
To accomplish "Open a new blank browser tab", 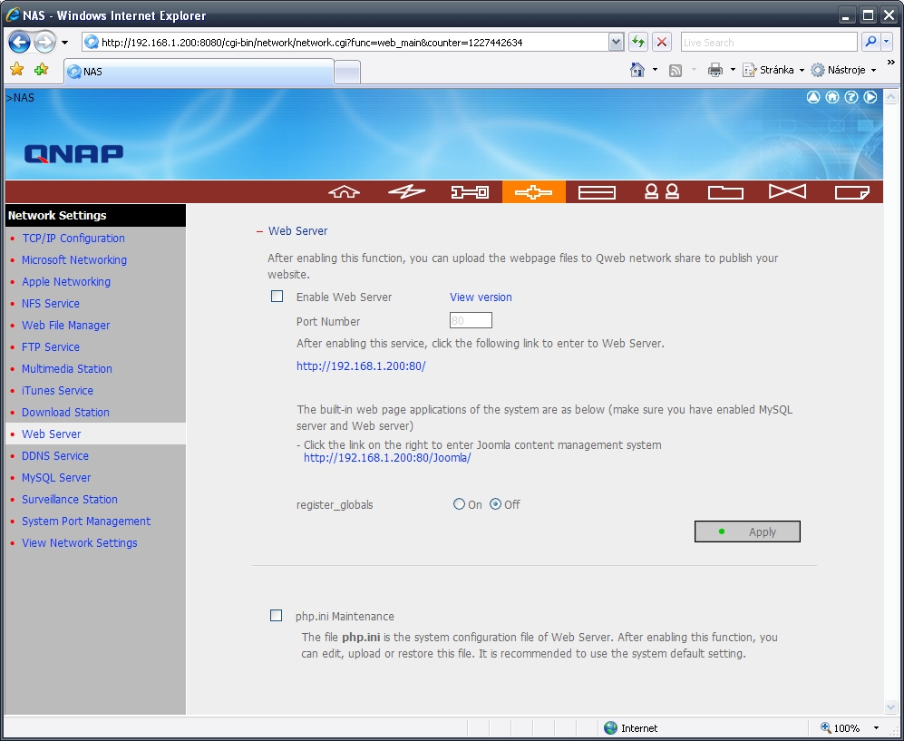I will 347,73.
